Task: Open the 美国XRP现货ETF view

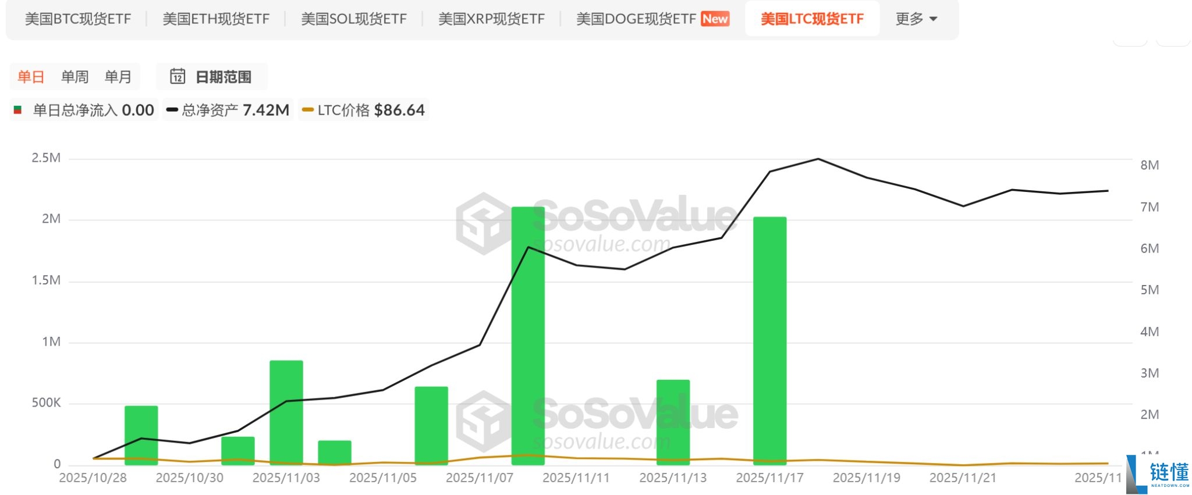Action: pyautogui.click(x=492, y=19)
